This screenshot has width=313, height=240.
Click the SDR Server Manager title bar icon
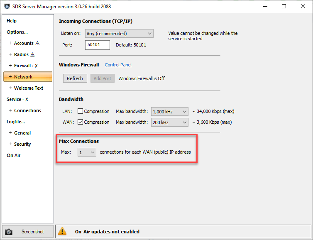7,7
